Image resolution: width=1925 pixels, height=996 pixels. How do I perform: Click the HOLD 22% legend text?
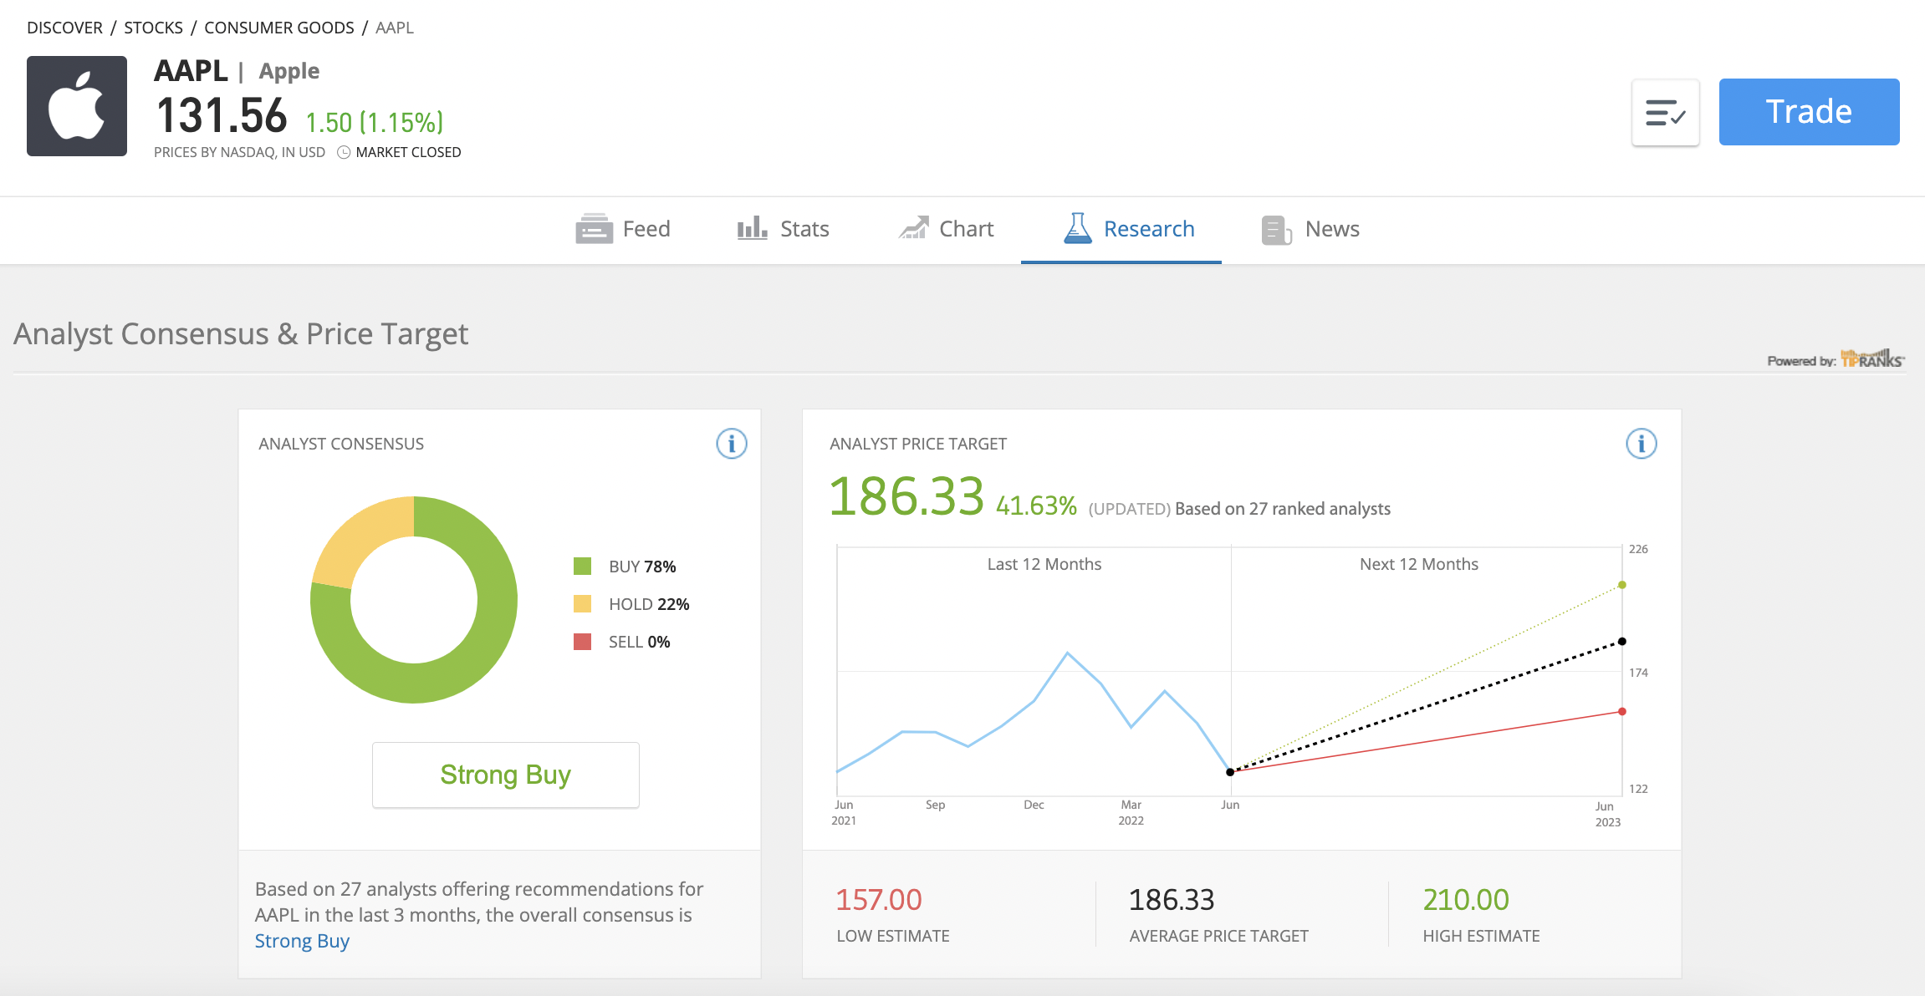[649, 604]
